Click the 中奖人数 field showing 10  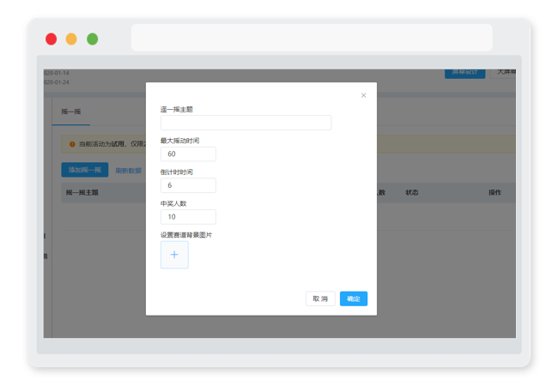(188, 217)
